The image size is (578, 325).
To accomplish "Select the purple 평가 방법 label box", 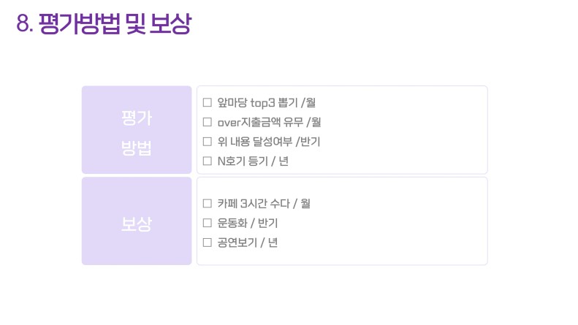I will [x=137, y=130].
